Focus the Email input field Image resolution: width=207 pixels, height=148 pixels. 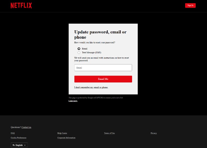tap(103, 68)
